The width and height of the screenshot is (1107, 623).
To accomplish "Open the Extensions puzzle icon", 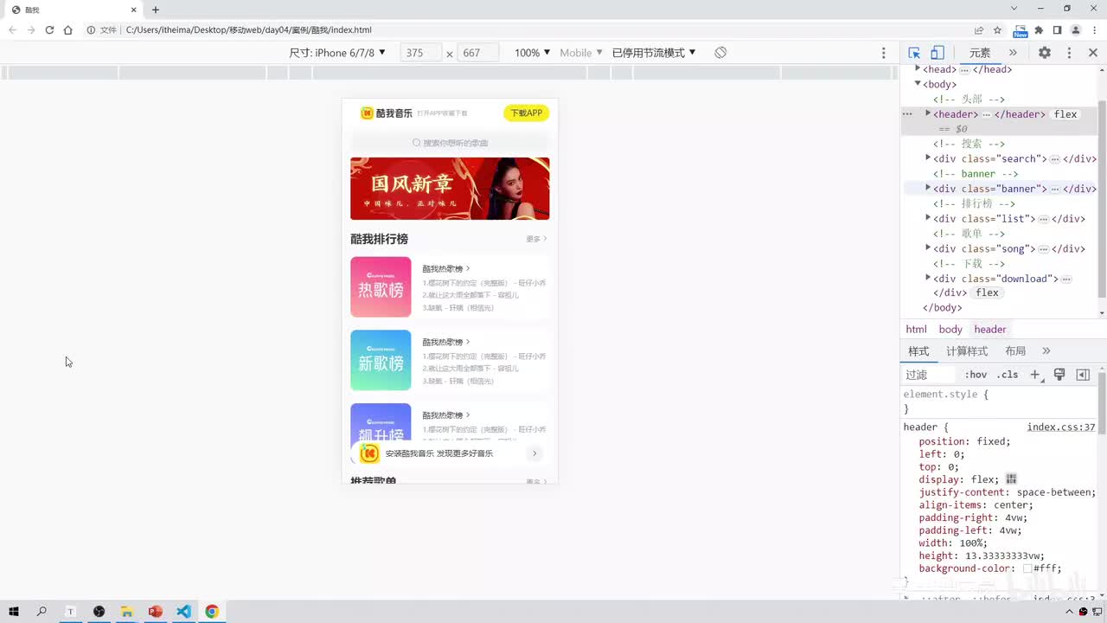I will (1039, 29).
